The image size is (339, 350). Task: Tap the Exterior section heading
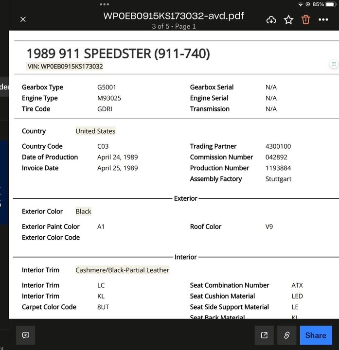tap(186, 198)
